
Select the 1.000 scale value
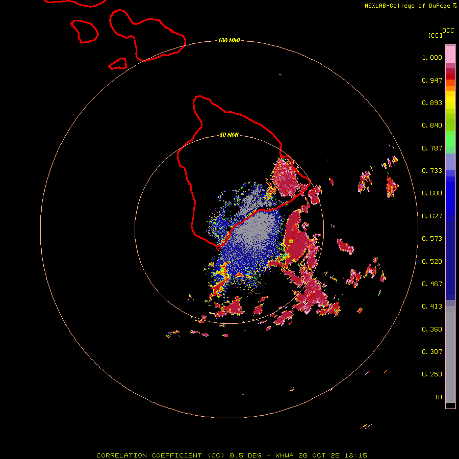432,57
